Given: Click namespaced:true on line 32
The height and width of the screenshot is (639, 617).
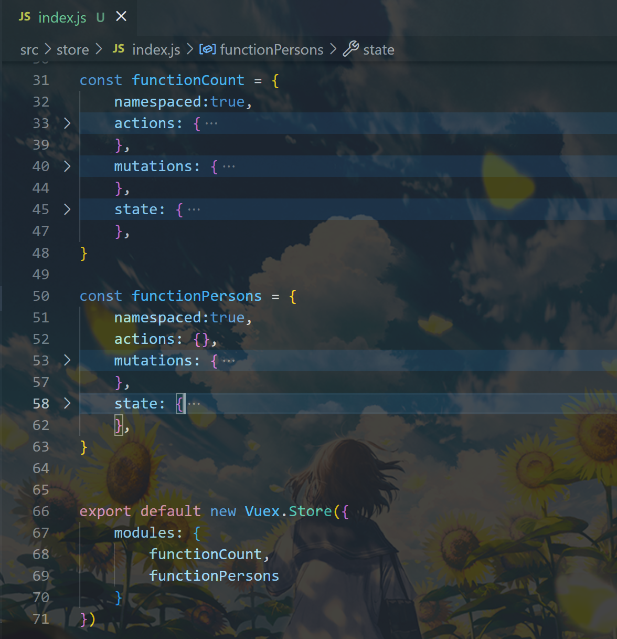Looking at the screenshot, I should [x=179, y=102].
